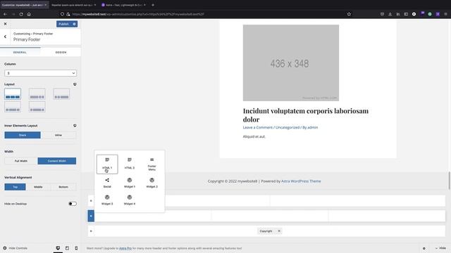This screenshot has height=253, width=451.
Task: Add the HTML 1 element to footer
Action: [107, 164]
